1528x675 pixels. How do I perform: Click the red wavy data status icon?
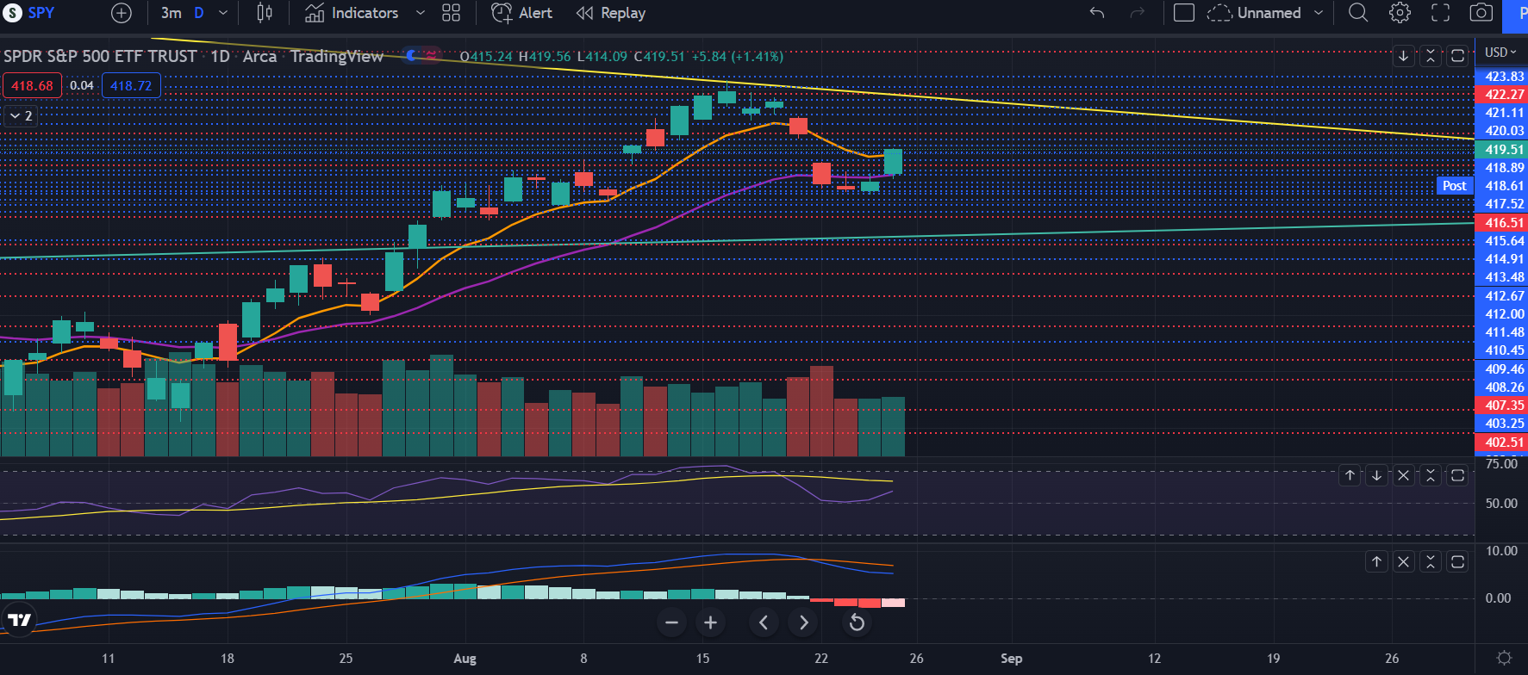click(x=432, y=56)
